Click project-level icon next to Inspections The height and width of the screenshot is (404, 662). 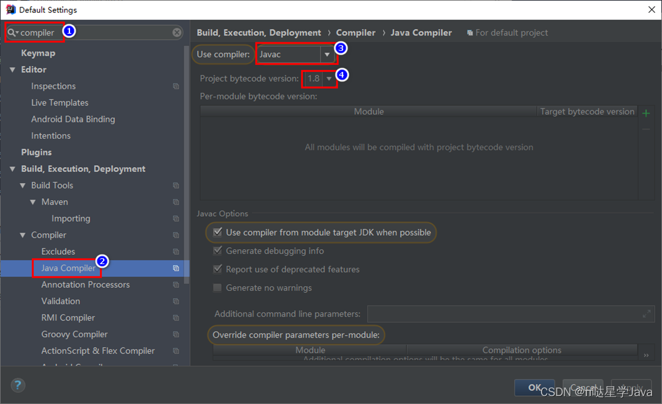click(176, 86)
